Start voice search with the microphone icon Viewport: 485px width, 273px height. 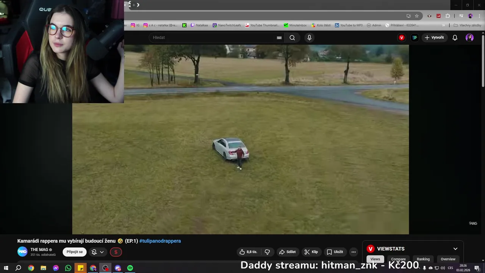click(309, 38)
